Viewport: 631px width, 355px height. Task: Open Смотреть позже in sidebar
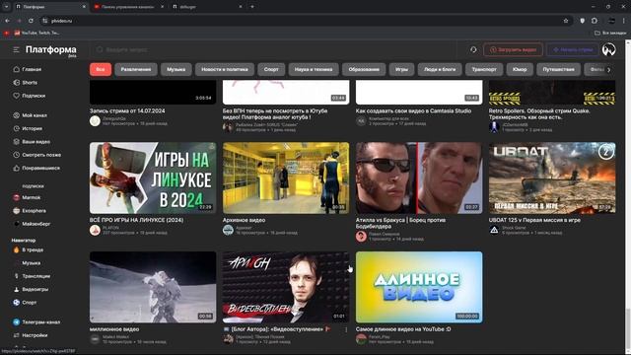click(36, 155)
